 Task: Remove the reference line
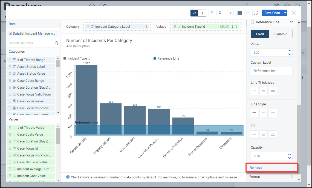coord(256,168)
